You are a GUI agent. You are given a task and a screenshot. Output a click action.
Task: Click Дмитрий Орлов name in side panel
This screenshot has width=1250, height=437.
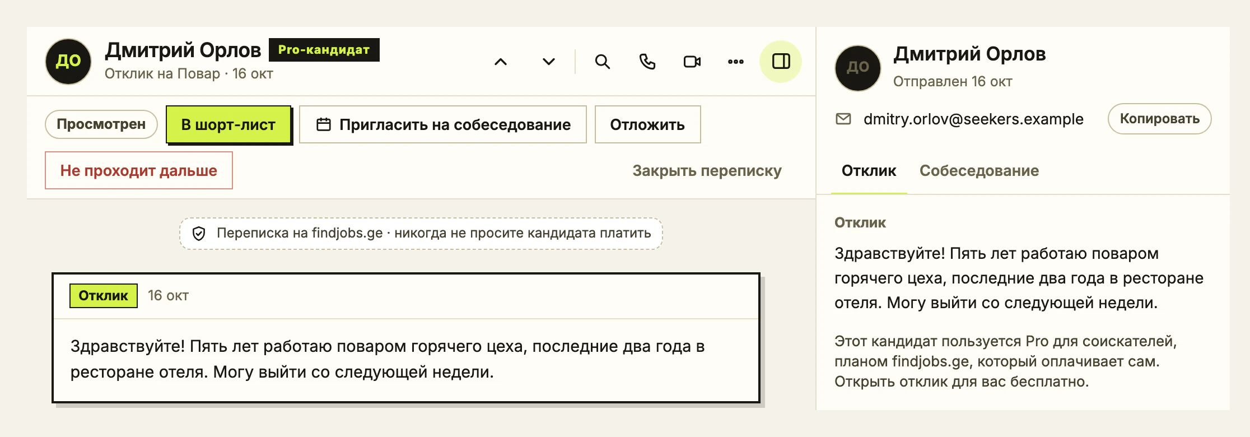pos(969,54)
